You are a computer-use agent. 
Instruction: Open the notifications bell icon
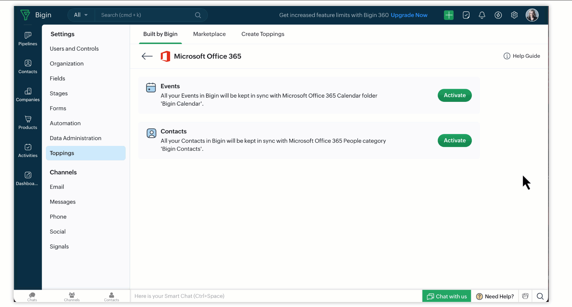point(482,15)
